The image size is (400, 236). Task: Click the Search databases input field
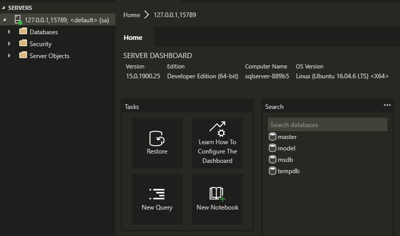click(327, 125)
